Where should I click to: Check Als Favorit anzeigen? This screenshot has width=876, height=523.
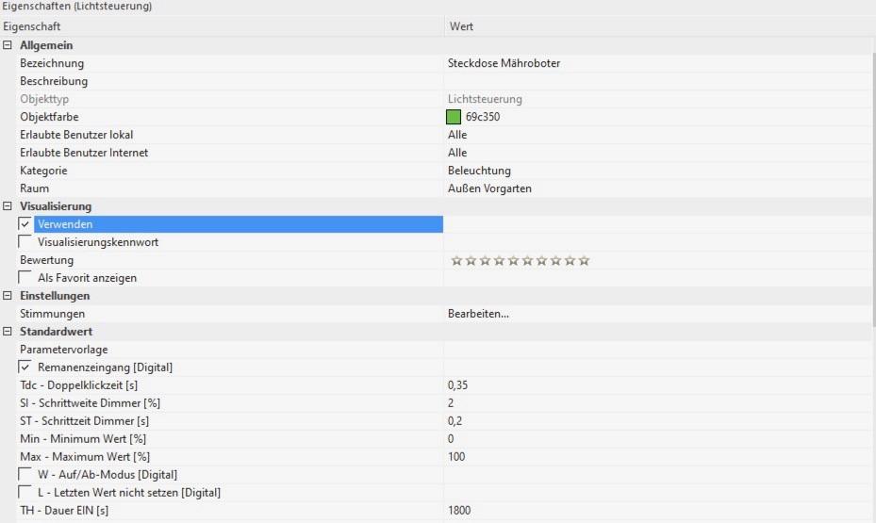click(25, 278)
